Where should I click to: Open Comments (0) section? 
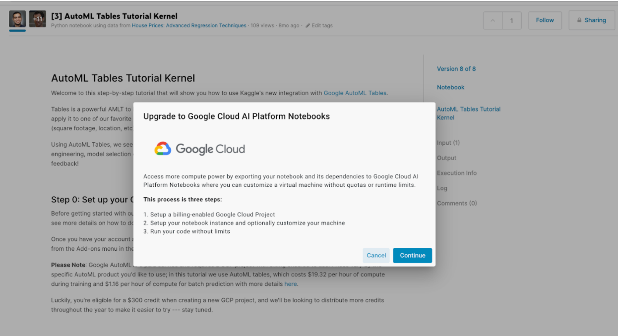(x=457, y=203)
